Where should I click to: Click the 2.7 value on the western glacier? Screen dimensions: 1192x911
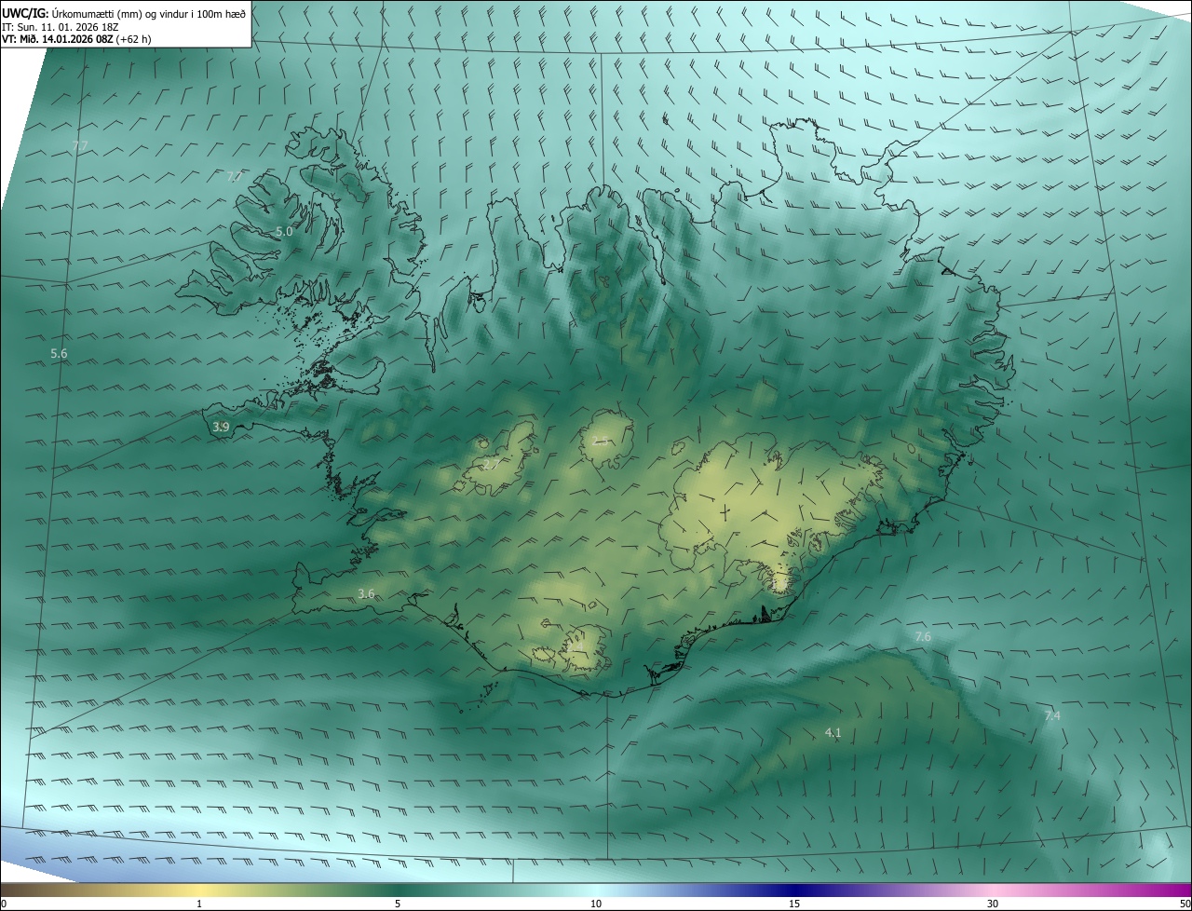click(x=491, y=464)
